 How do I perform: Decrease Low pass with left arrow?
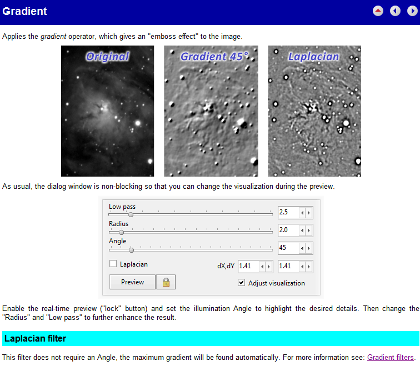pyautogui.click(x=302, y=213)
